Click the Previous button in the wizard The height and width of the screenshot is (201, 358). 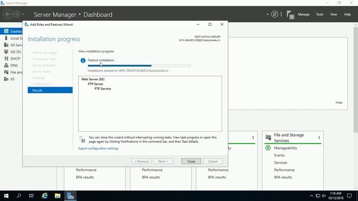[142, 161]
